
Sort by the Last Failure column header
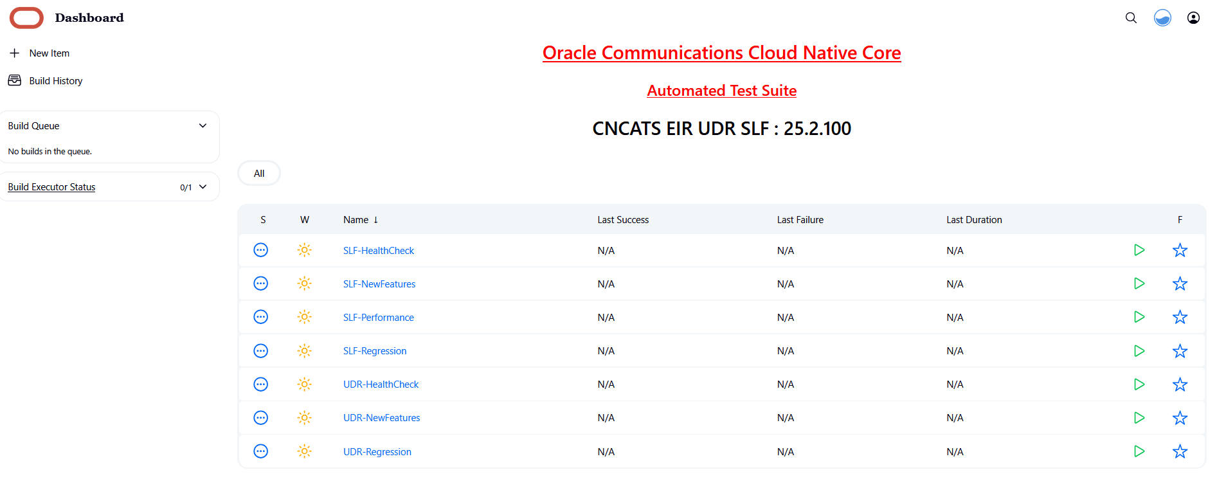tap(800, 220)
